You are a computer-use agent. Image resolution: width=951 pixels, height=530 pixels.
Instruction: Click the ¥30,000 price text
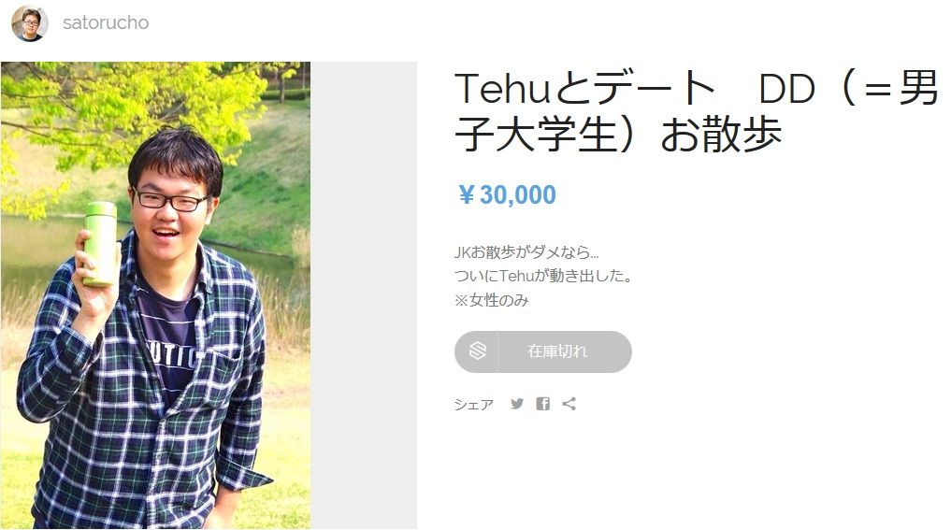[507, 194]
